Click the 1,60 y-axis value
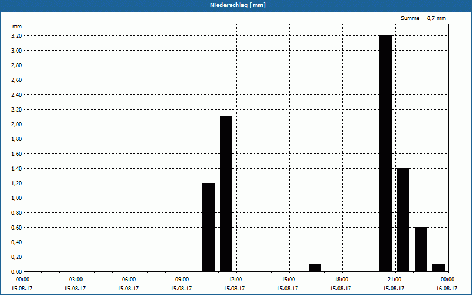The height and width of the screenshot is (295, 472). [17, 154]
